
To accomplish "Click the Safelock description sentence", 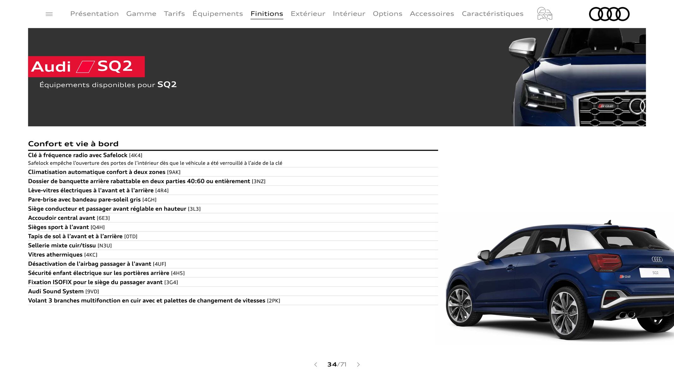I will pyautogui.click(x=155, y=163).
